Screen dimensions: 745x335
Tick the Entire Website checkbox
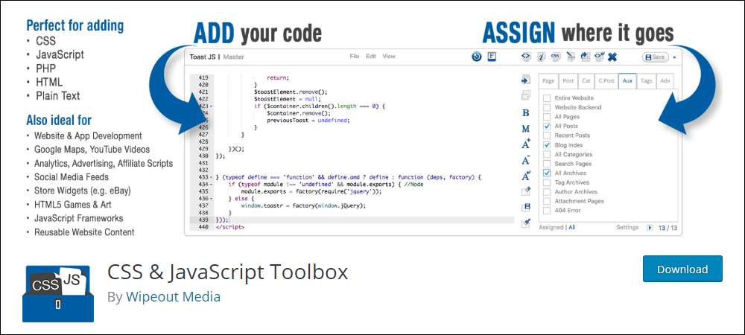coord(547,98)
